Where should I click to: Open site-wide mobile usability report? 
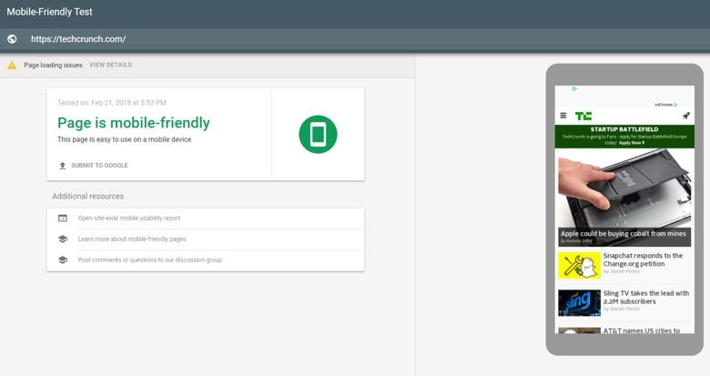coord(129,218)
